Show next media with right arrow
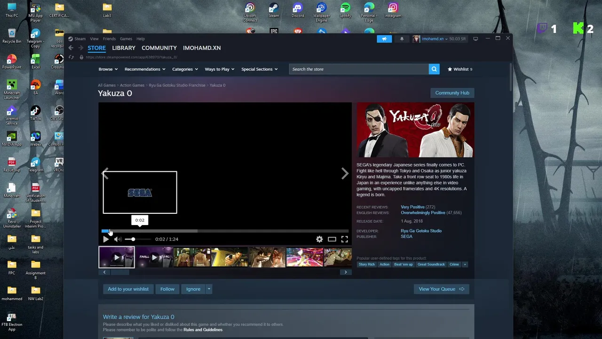 [345, 174]
